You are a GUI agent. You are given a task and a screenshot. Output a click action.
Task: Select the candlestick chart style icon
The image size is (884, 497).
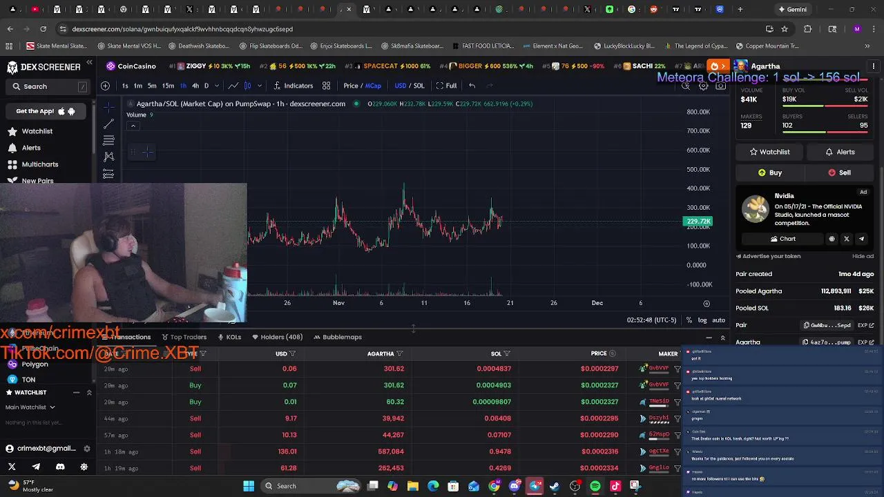pos(248,86)
